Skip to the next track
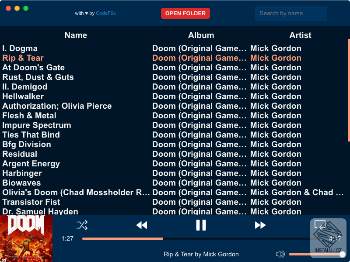Image resolution: width=350 pixels, height=262 pixels. click(260, 225)
